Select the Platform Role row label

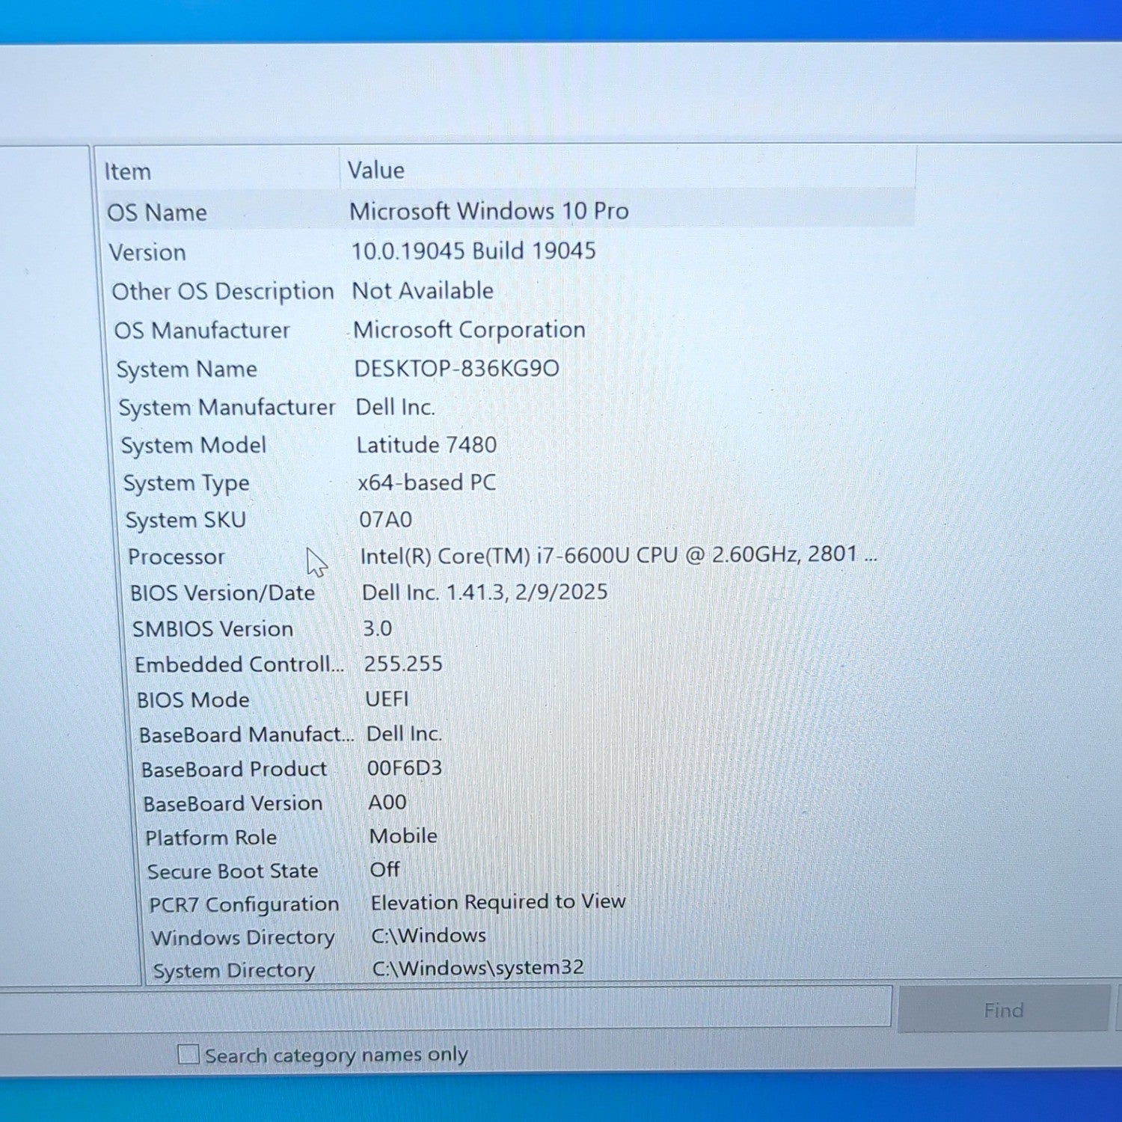212,838
